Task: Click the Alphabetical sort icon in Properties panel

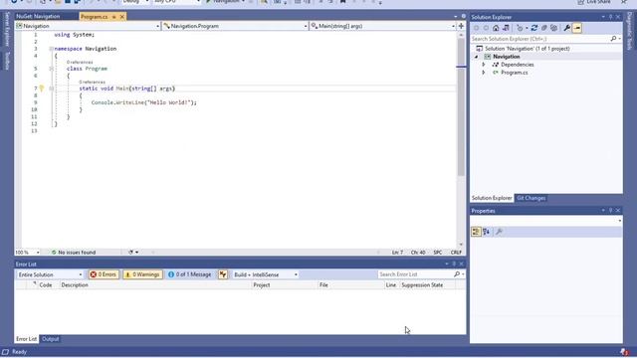Action: 487,232
